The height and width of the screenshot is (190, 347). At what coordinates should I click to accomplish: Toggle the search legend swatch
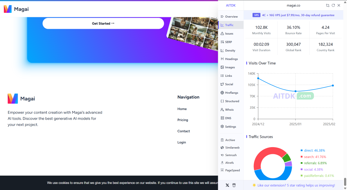301,157
